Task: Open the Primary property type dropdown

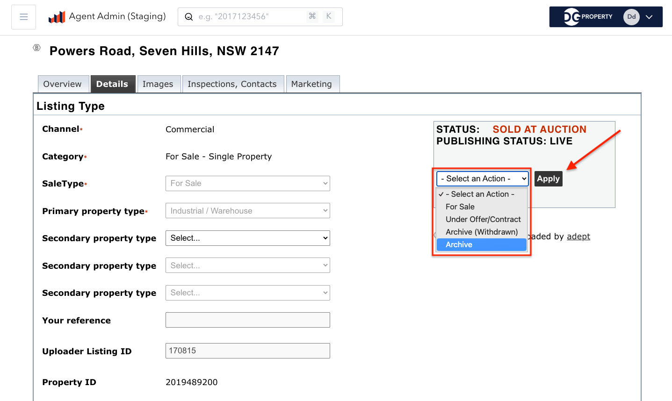Action: tap(247, 211)
